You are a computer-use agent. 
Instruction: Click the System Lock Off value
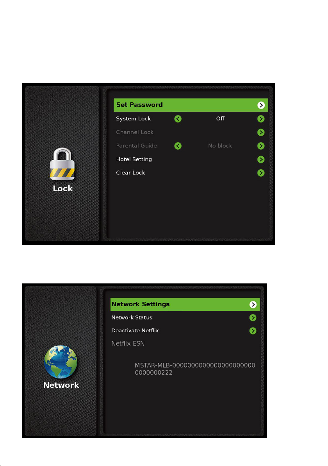click(x=220, y=118)
